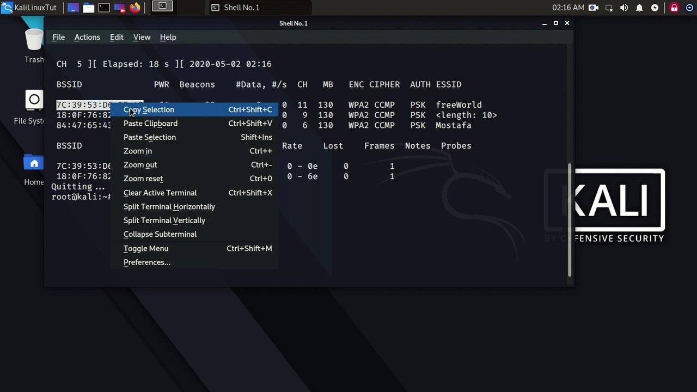Open the View menu
The width and height of the screenshot is (697, 392).
(142, 37)
